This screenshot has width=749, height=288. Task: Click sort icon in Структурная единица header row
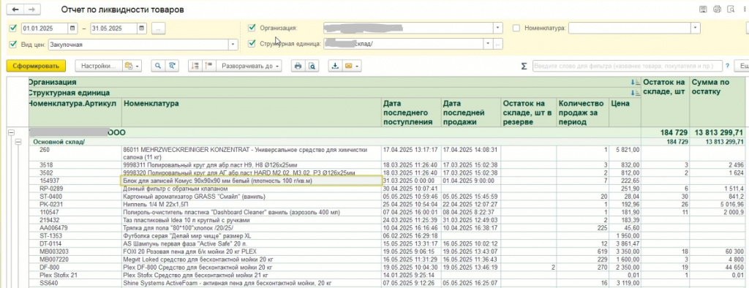pos(635,93)
